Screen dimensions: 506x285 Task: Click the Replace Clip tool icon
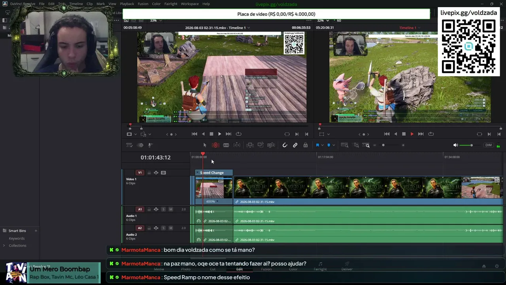(x=271, y=145)
